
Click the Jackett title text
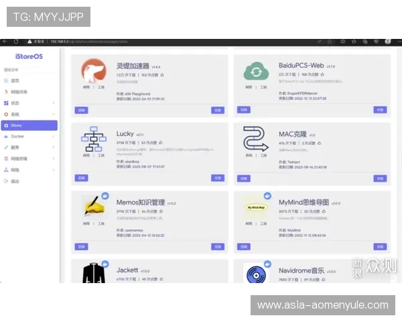[127, 270]
